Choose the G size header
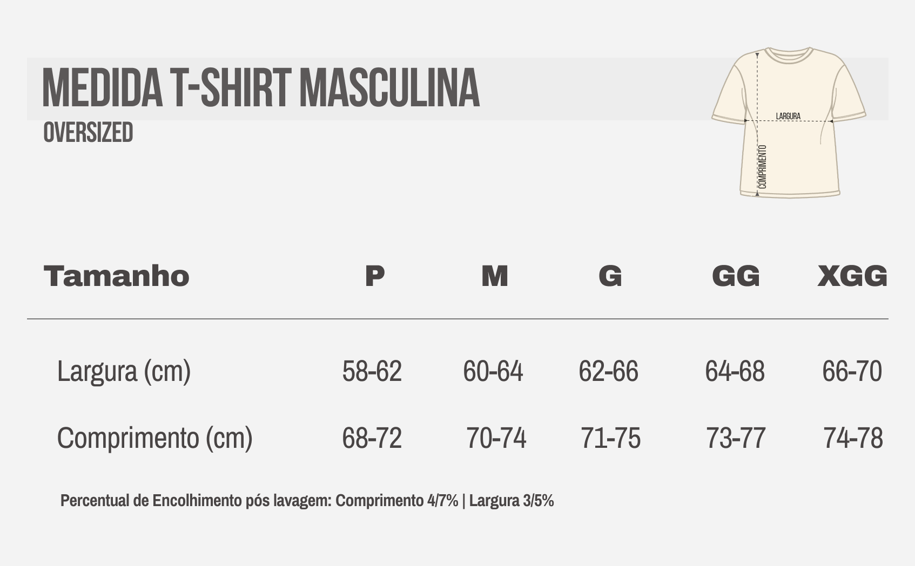This screenshot has height=566, width=915. [x=610, y=276]
